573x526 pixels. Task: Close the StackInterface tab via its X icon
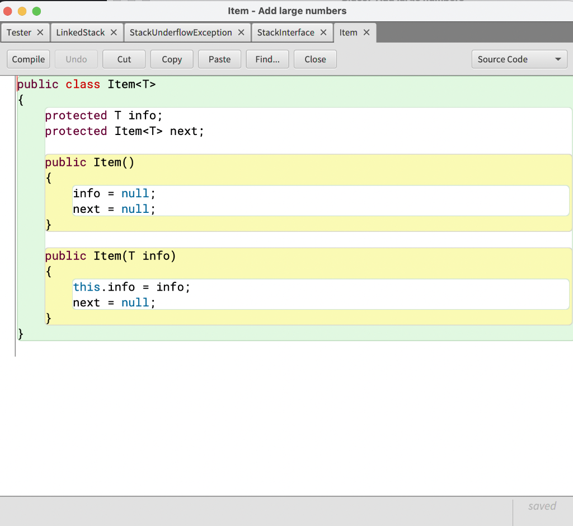(323, 32)
